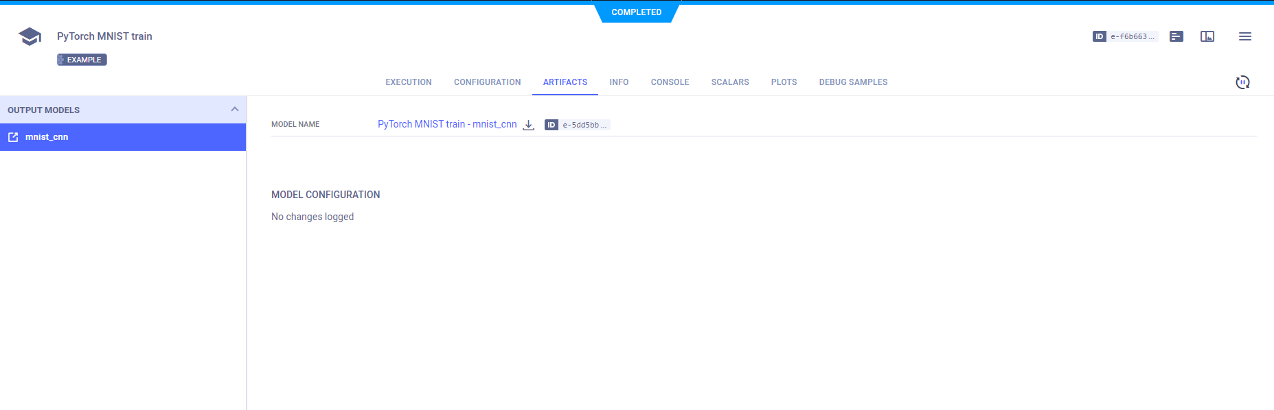Select mnist_cnn in the output models list
Viewport: 1274px width, 410px height.
coord(47,137)
